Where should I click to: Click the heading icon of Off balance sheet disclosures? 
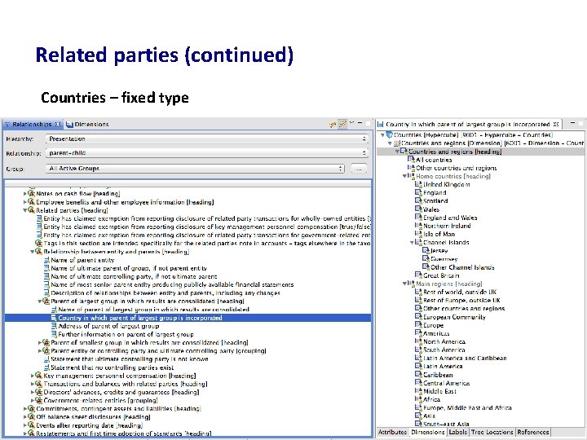32,417
